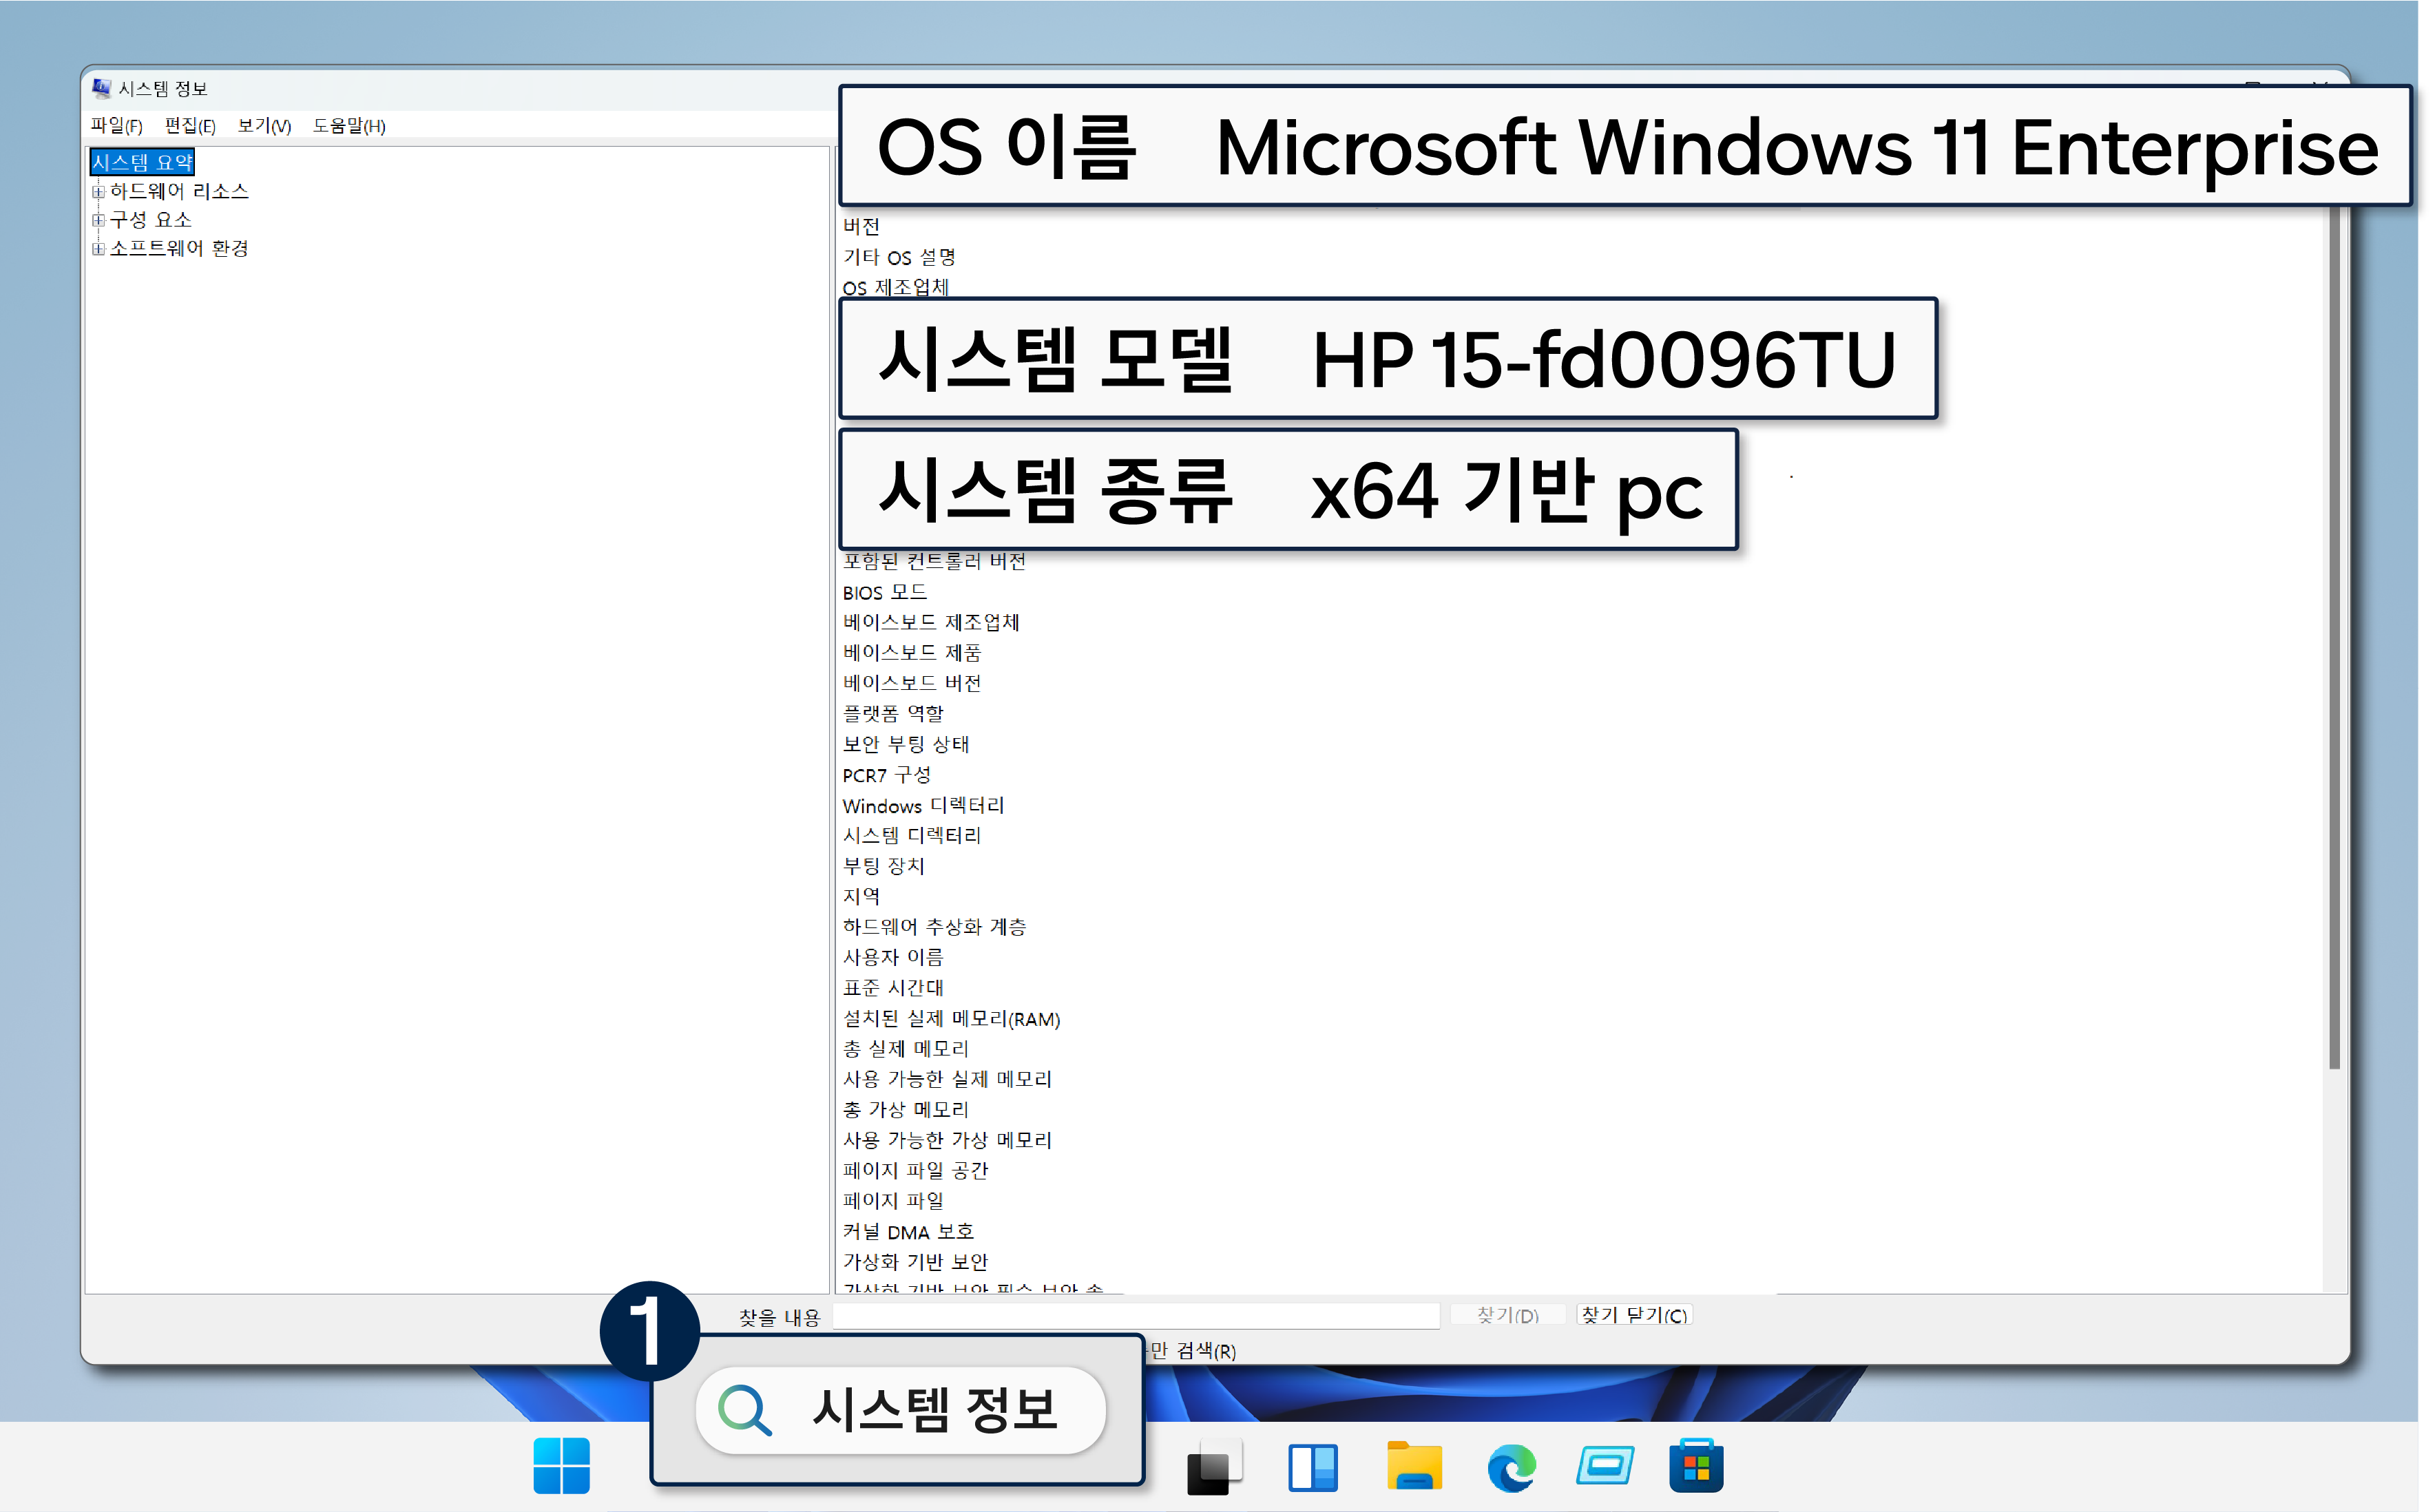Expand the 소프트웨어 환경 tree node
This screenshot has width=2435, height=1512.
click(98, 249)
